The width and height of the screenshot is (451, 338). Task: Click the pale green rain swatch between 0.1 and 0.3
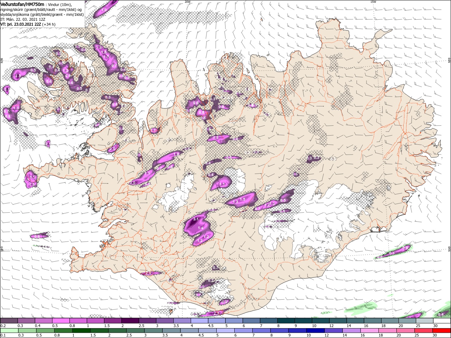[10, 331]
